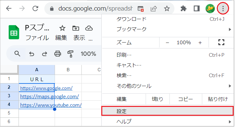Choose キャスト… in the Chrome menu
235x127 pixels.
[167, 65]
